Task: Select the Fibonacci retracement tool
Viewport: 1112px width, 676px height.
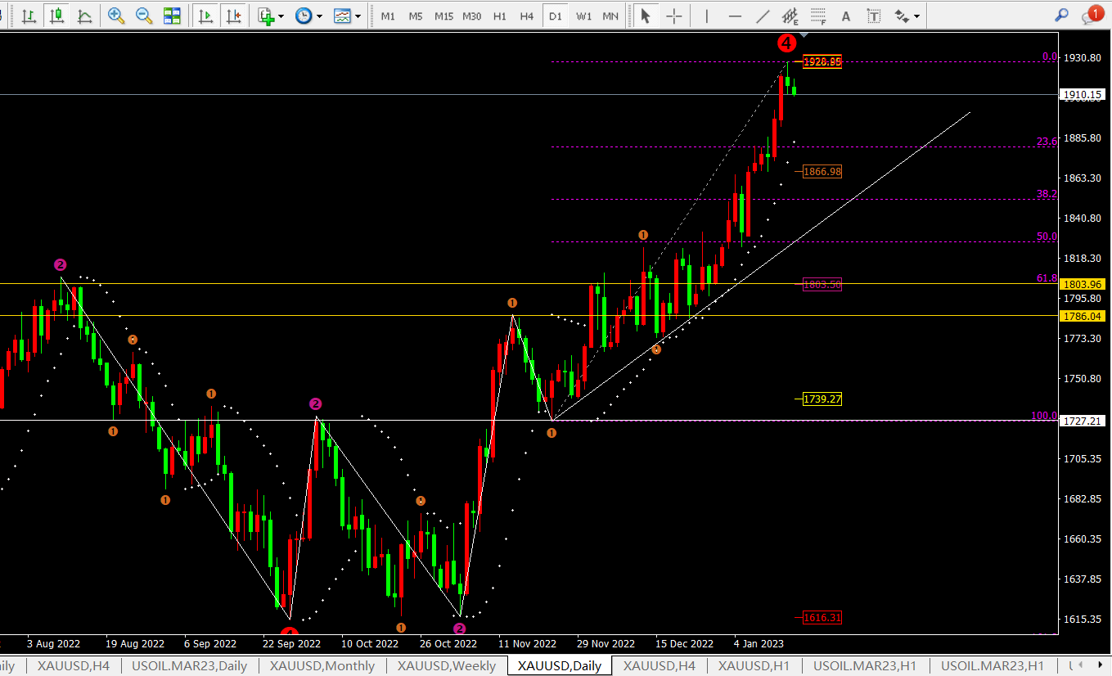Action: 817,16
